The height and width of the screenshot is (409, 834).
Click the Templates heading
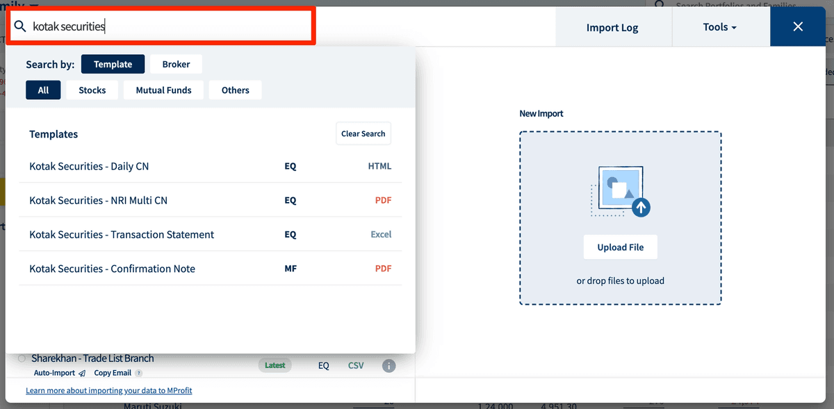click(54, 134)
